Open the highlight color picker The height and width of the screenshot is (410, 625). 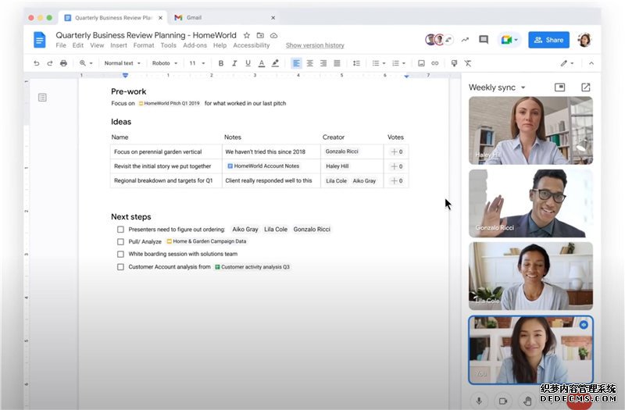pos(275,63)
